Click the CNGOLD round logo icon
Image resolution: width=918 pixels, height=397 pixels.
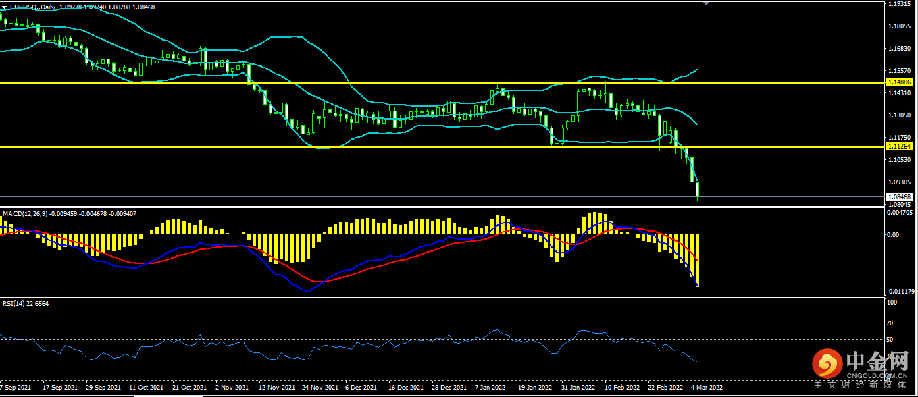(x=829, y=365)
